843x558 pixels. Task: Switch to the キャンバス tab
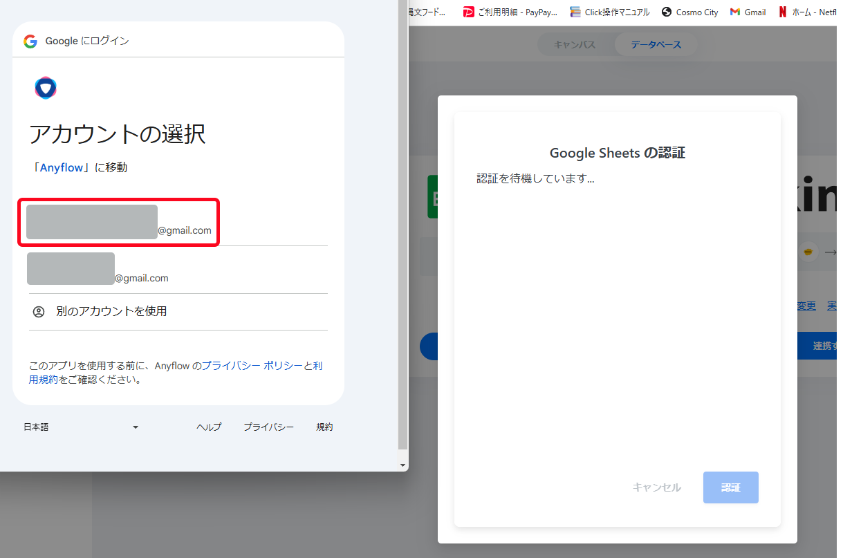[575, 45]
